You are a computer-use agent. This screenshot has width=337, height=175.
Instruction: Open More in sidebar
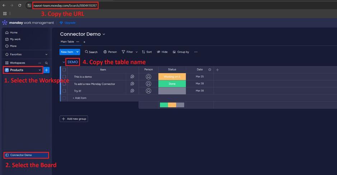pyautogui.click(x=11, y=46)
